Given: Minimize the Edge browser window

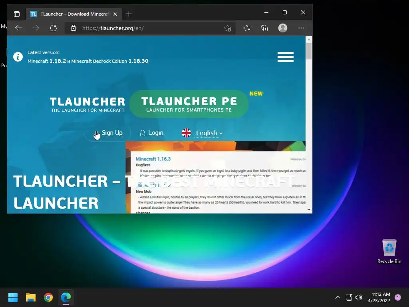Looking at the screenshot, I should [x=266, y=12].
